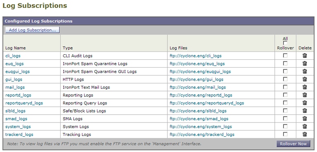Tick rollover checkbox for euqgui_logs
Viewport: 317px width, 152px height.
point(285,71)
